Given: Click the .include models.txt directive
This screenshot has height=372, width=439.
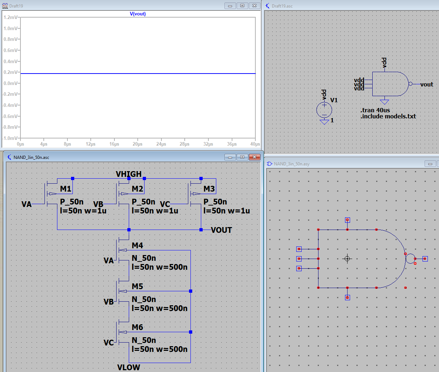Looking at the screenshot, I should point(388,116).
